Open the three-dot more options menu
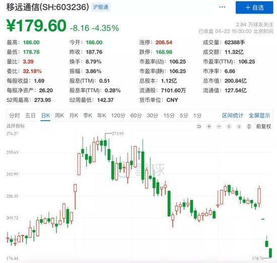Image resolution: width=277 pixels, height=263 pixels. (222, 7)
